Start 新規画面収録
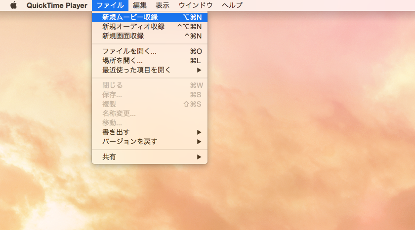Image resolution: width=415 pixels, height=230 pixels. coord(150,36)
